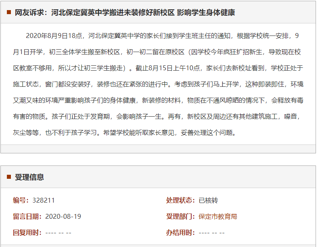The width and height of the screenshot is (318, 247).
Task: Click red square bullet beside 网友诉求 heading
Action: (9, 12)
